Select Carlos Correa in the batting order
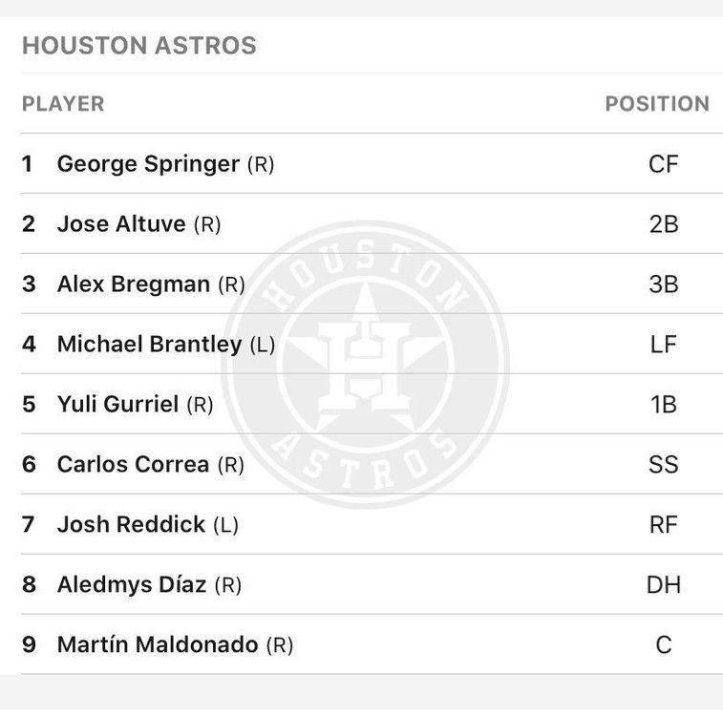 [x=133, y=465]
